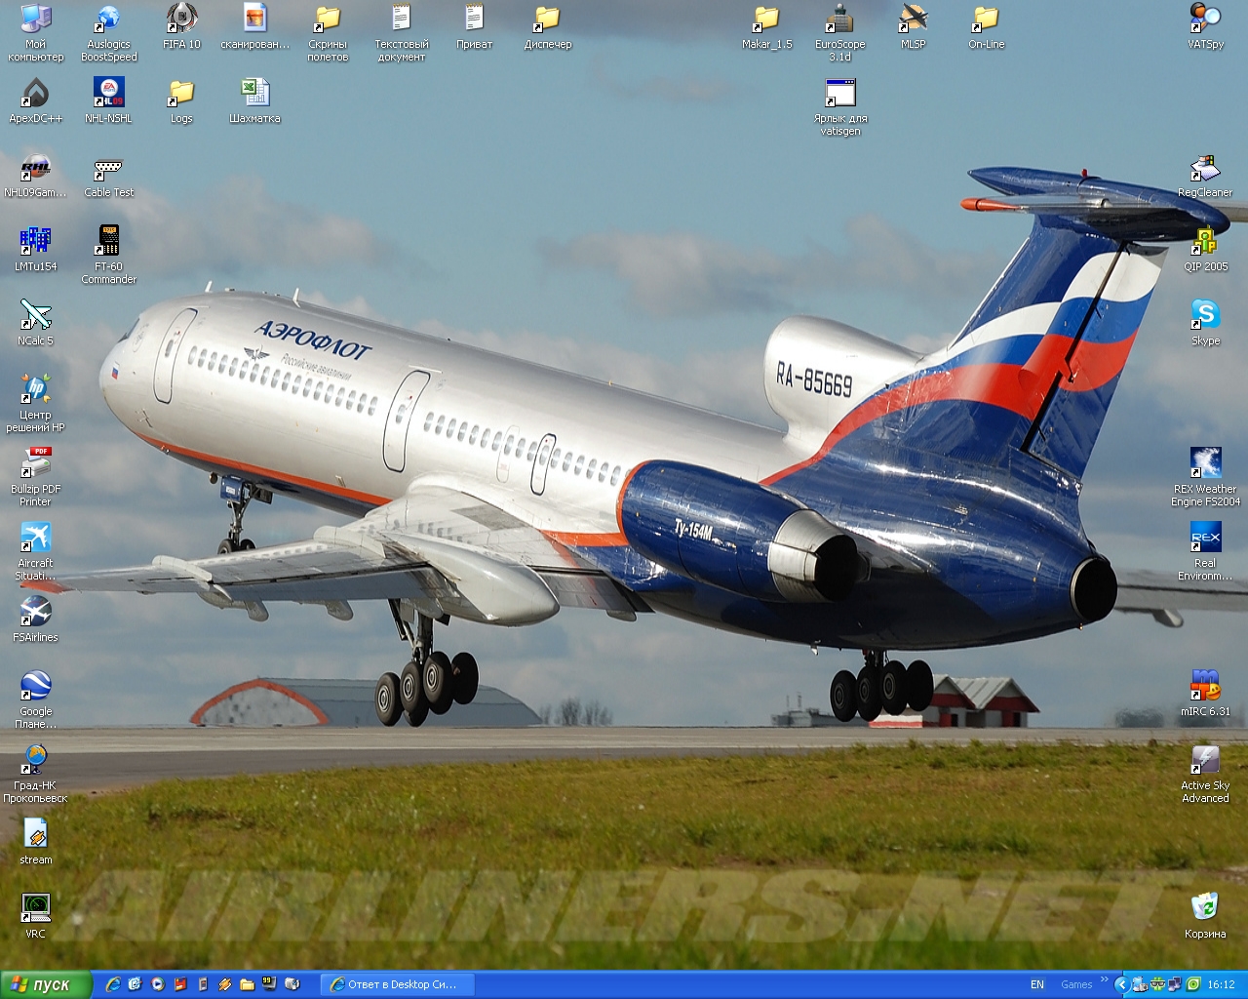Select the QIP 2005 messenger icon
The width and height of the screenshot is (1248, 999).
click(x=1205, y=250)
